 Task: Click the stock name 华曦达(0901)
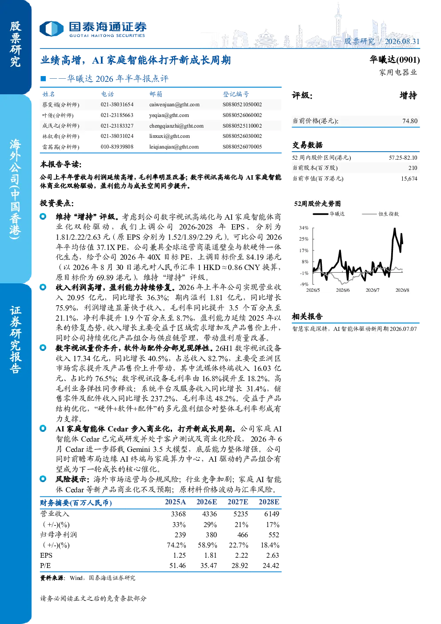coord(394,60)
